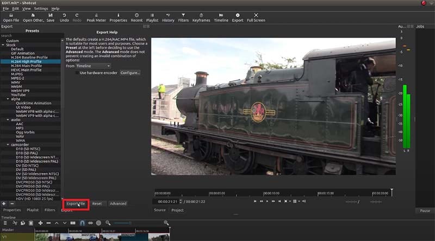Open the player zoom dropdown arrow
The width and height of the screenshot is (435, 241).
(290, 201)
